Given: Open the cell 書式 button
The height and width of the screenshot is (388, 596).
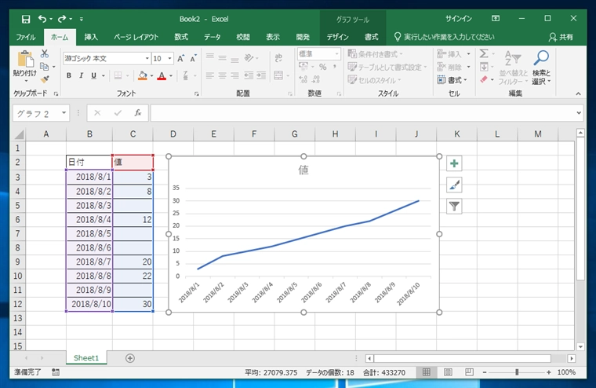Looking at the screenshot, I should tap(452, 80).
